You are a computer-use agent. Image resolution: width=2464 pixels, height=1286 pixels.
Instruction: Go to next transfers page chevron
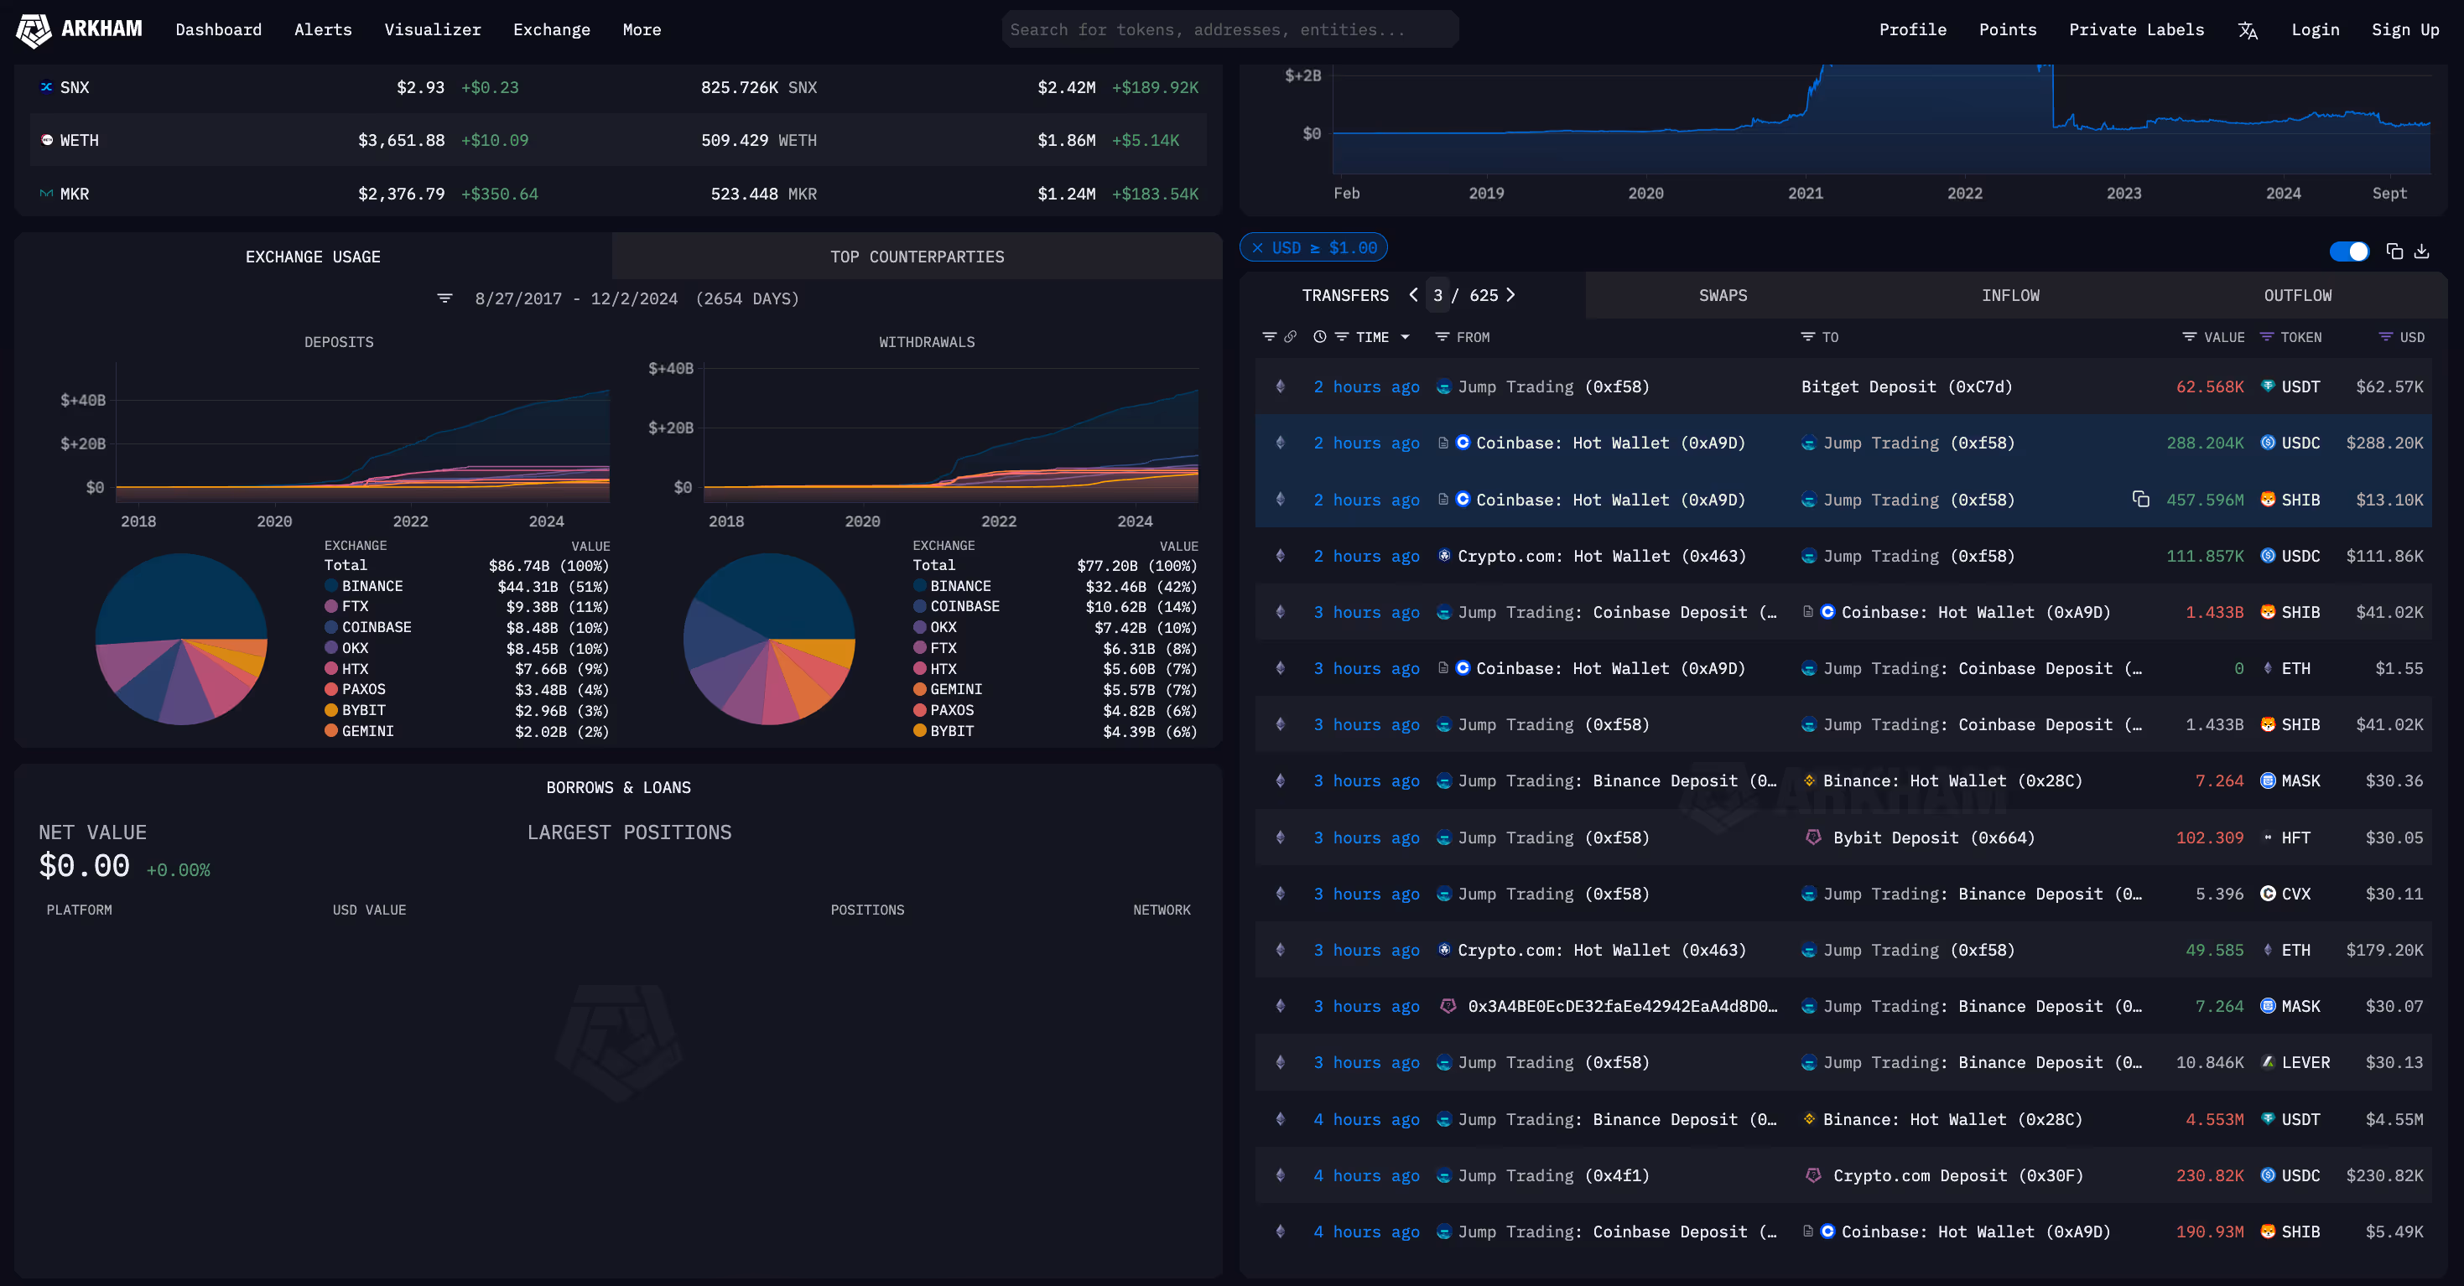coord(1511,294)
